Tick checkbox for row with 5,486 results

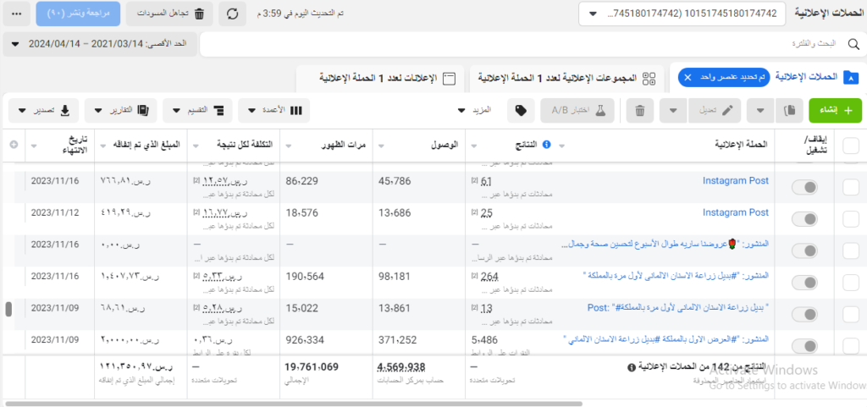click(x=851, y=346)
